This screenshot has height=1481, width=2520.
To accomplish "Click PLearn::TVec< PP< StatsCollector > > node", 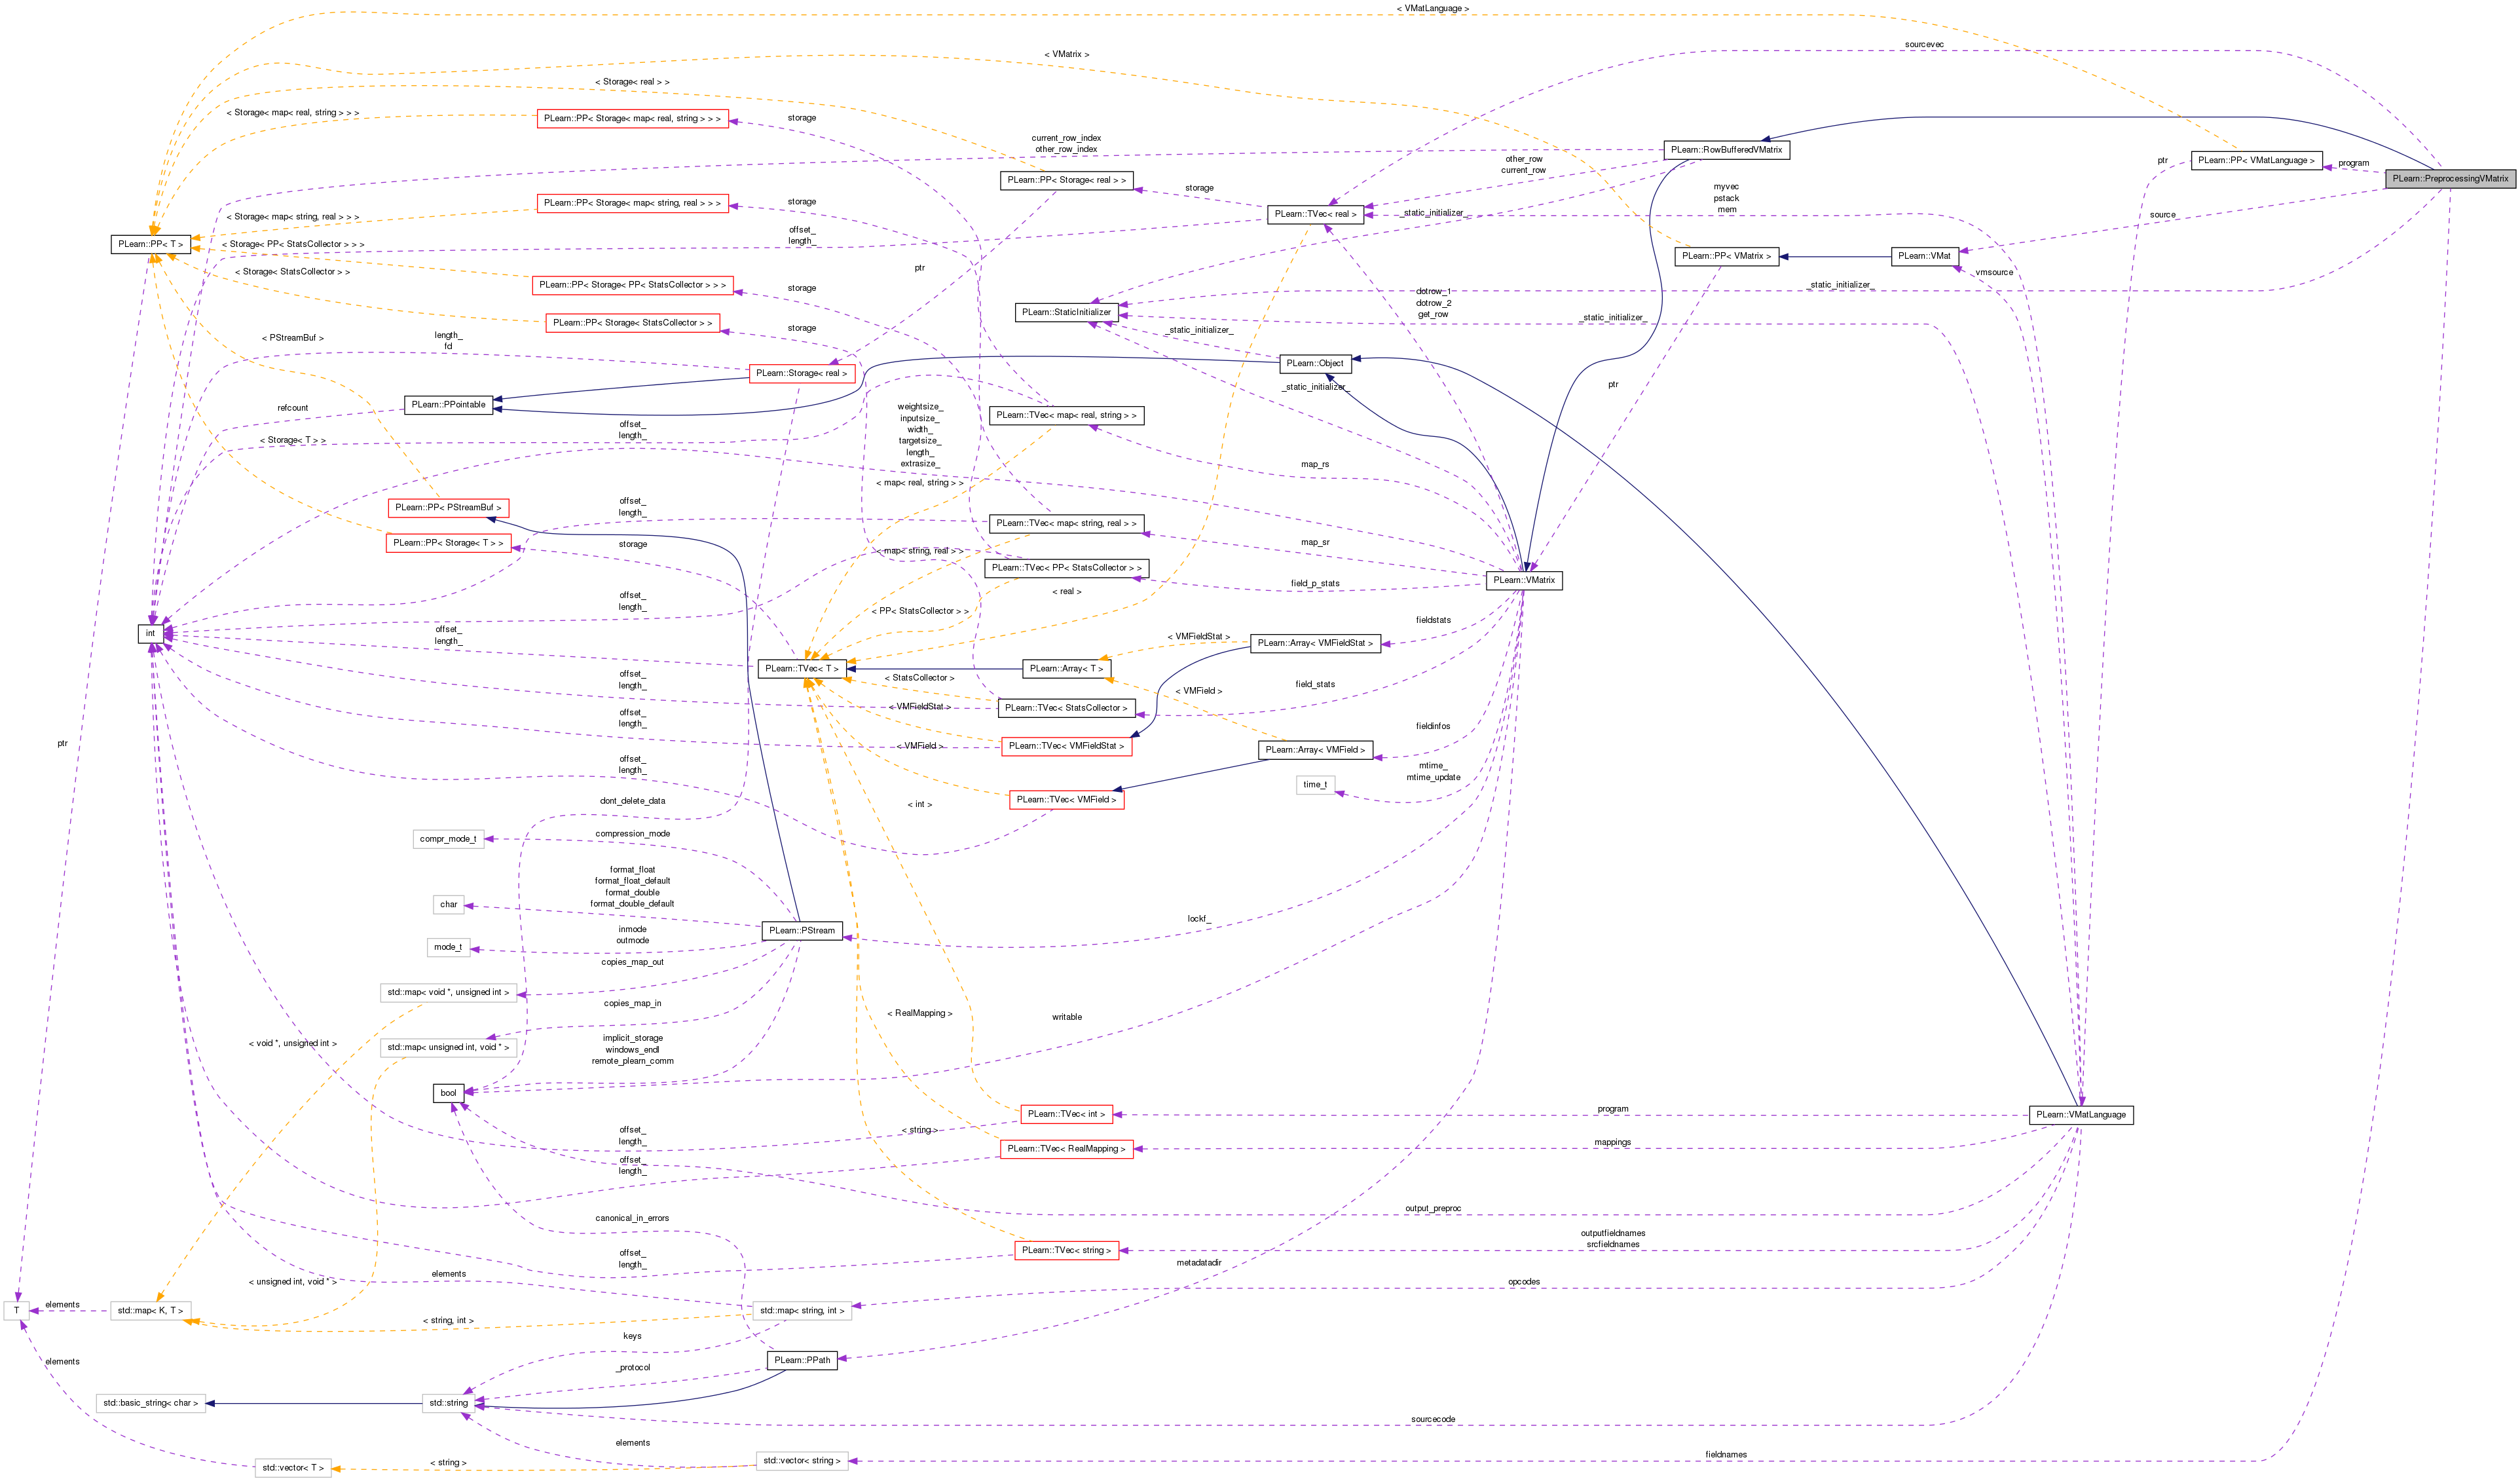I will (x=1066, y=568).
